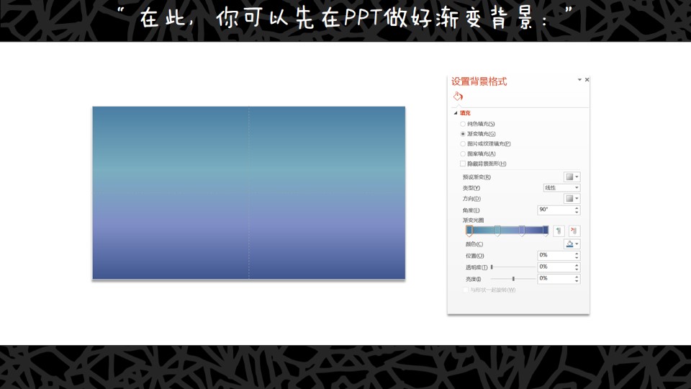Click the add gradient stop icon
Screen dimensions: 691x389
(559, 231)
